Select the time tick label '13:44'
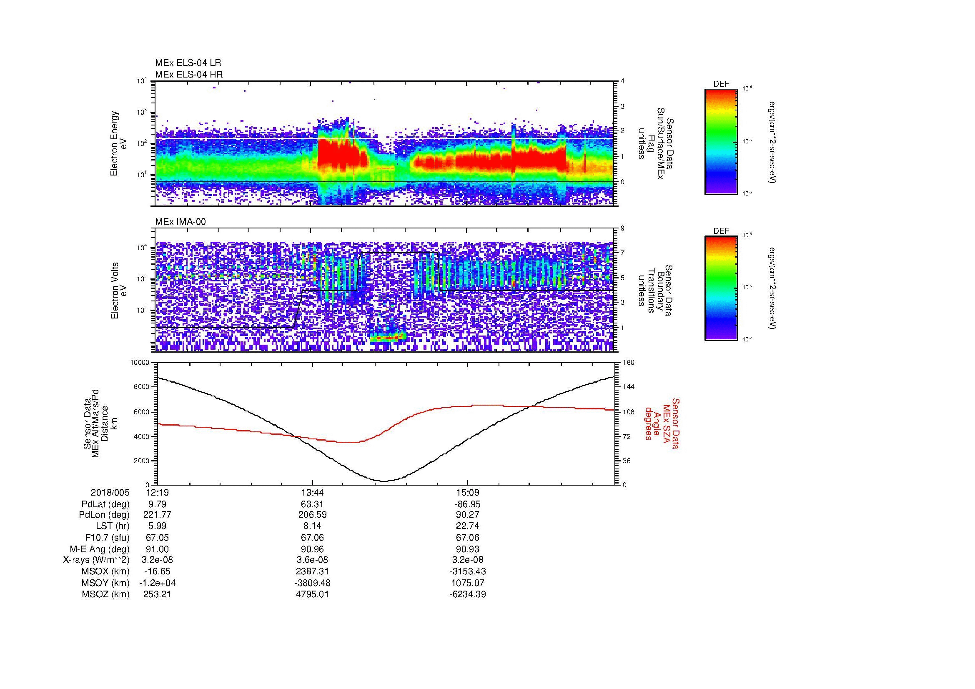The width and height of the screenshot is (975, 689). click(x=313, y=493)
